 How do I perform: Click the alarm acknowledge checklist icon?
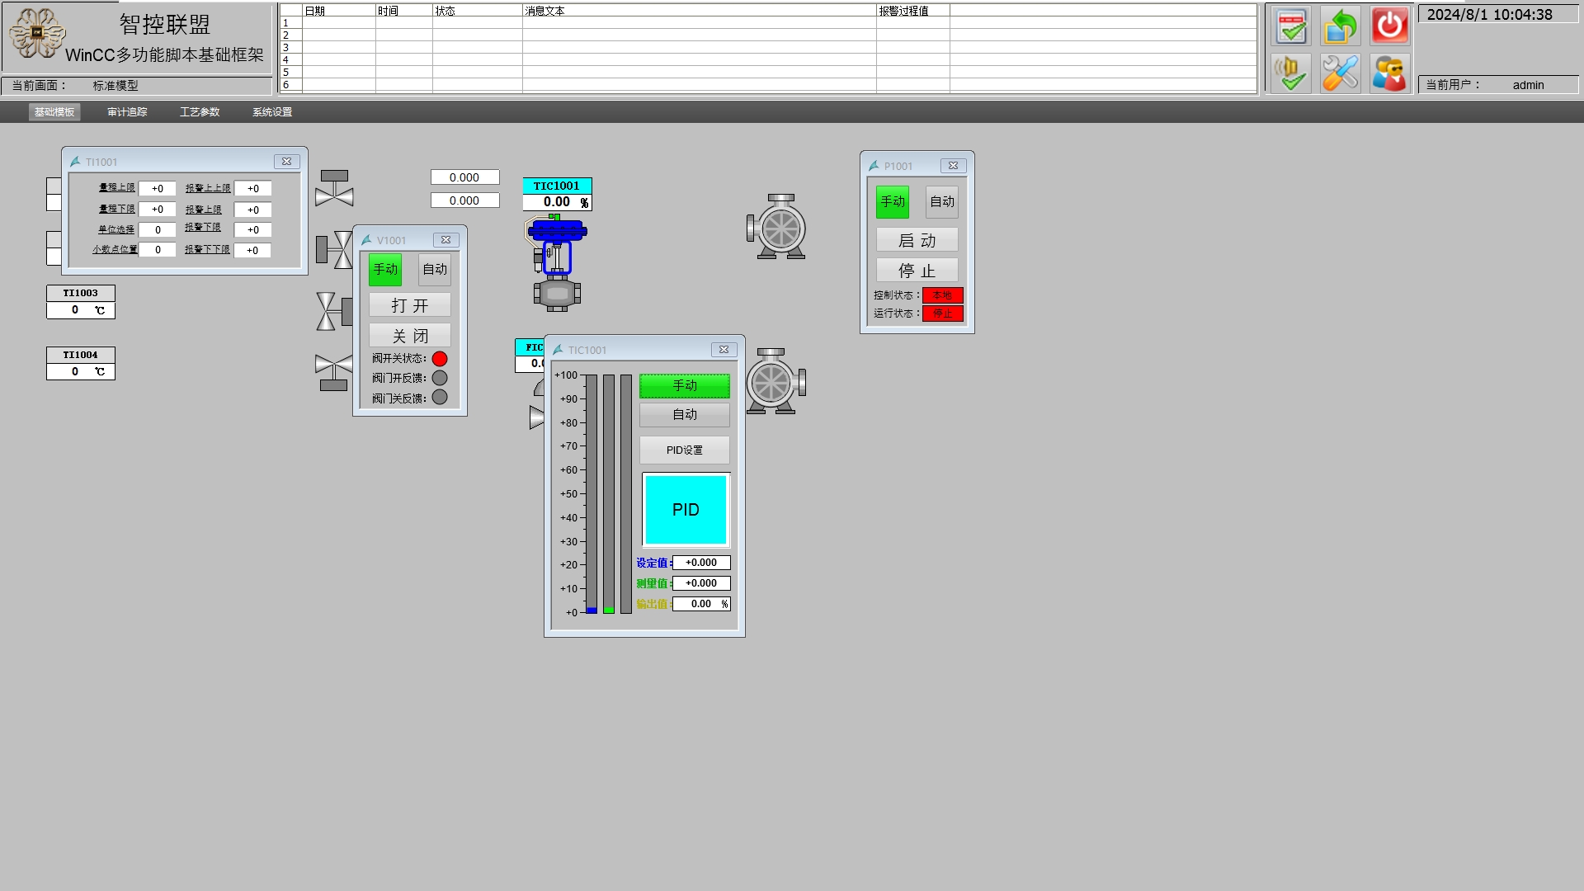[x=1291, y=26]
